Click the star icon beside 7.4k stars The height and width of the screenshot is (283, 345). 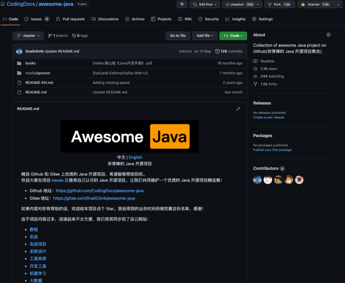(x=255, y=69)
